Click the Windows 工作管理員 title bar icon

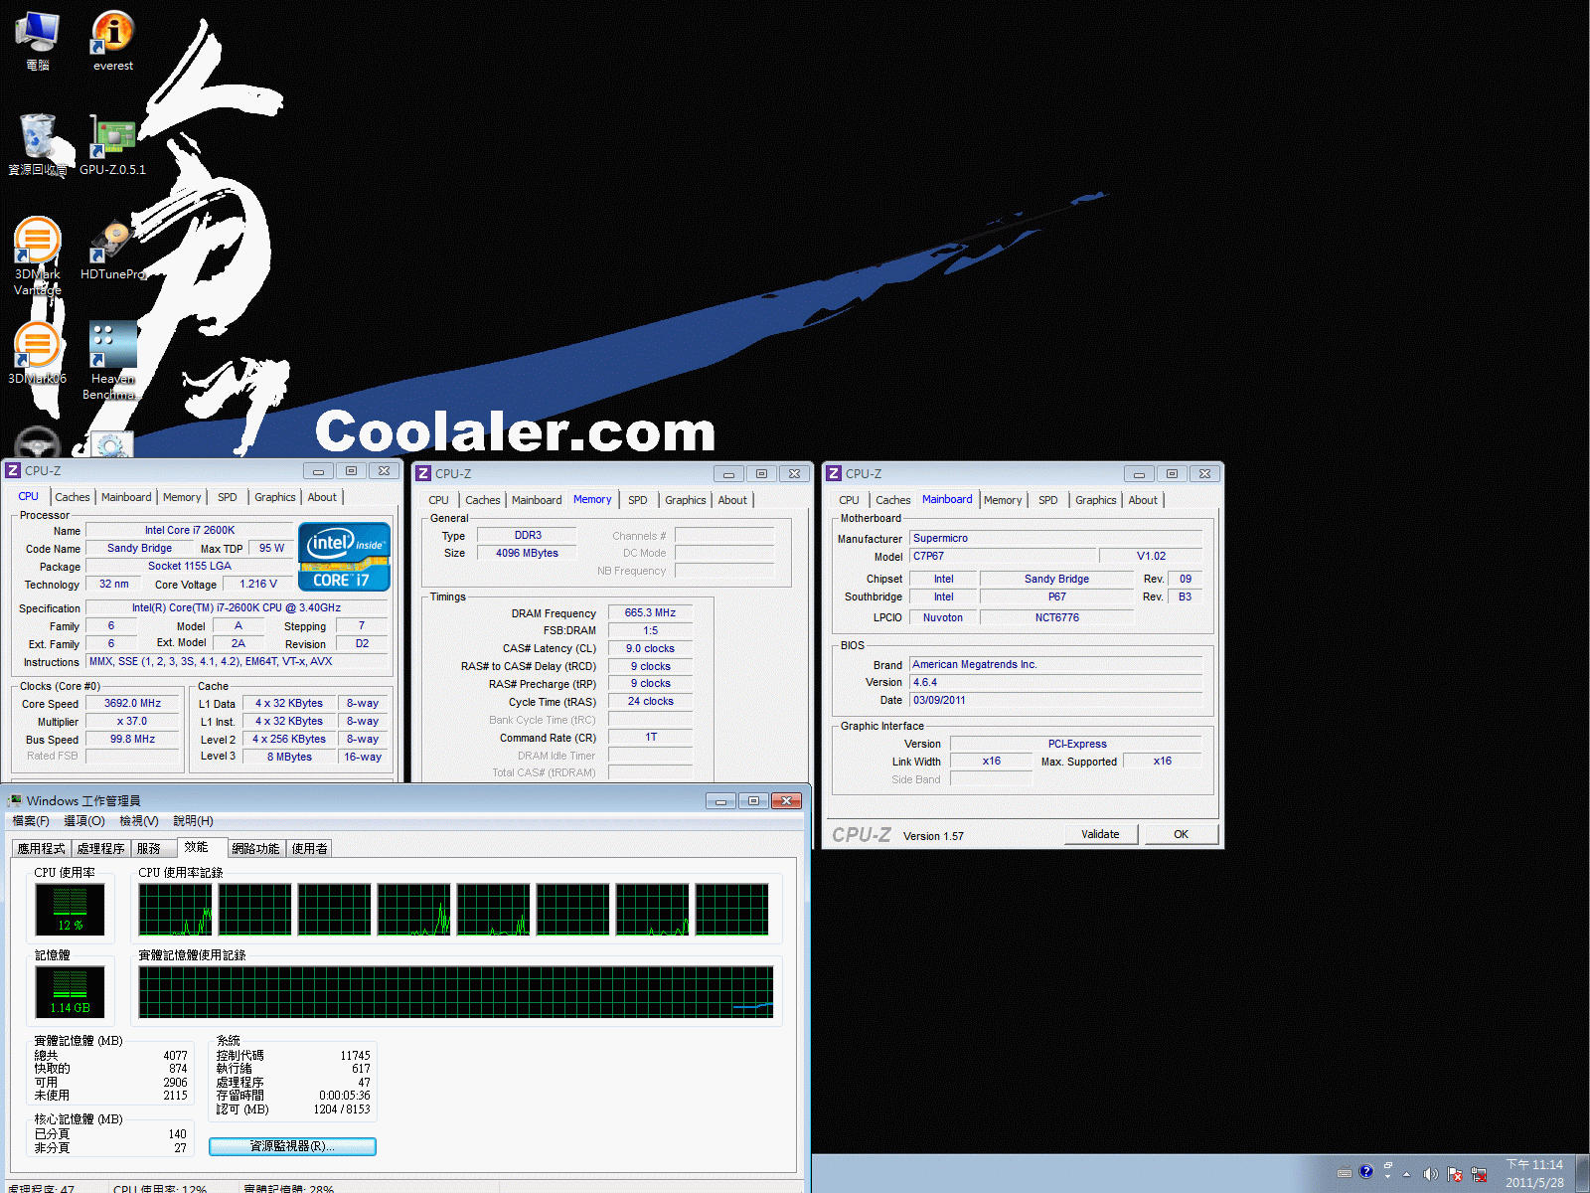(x=14, y=800)
